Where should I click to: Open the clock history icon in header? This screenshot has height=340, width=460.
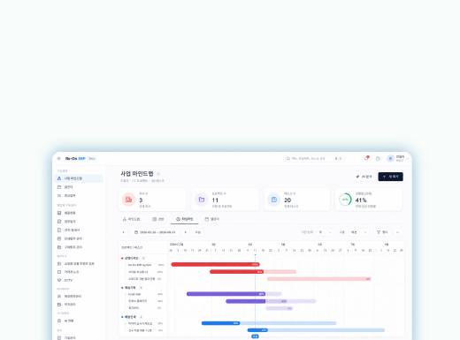coord(378,159)
